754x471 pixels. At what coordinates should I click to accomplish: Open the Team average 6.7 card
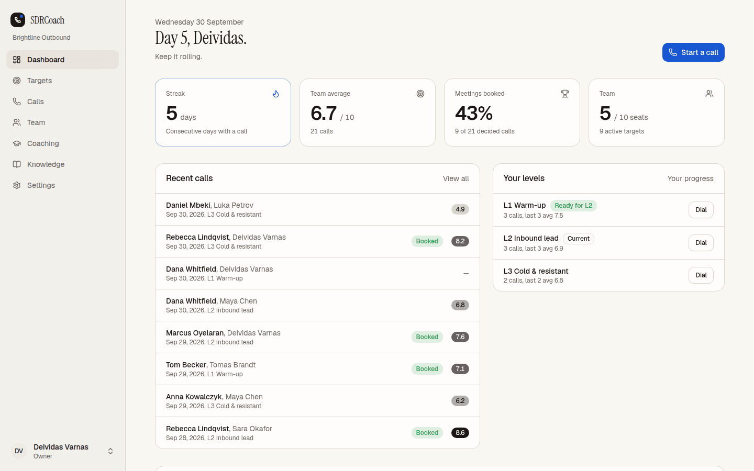tap(368, 113)
